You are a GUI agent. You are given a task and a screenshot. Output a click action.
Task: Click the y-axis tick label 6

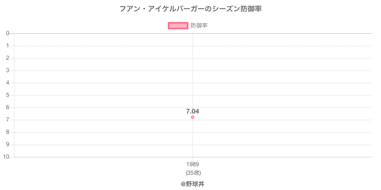(x=8, y=107)
